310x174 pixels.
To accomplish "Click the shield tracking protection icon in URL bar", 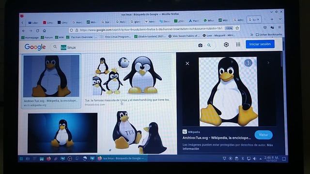I will (x=71, y=30).
